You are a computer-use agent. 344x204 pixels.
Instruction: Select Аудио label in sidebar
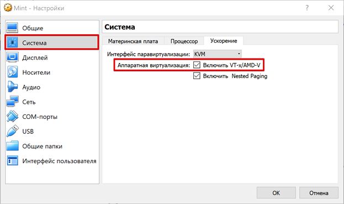[31, 87]
